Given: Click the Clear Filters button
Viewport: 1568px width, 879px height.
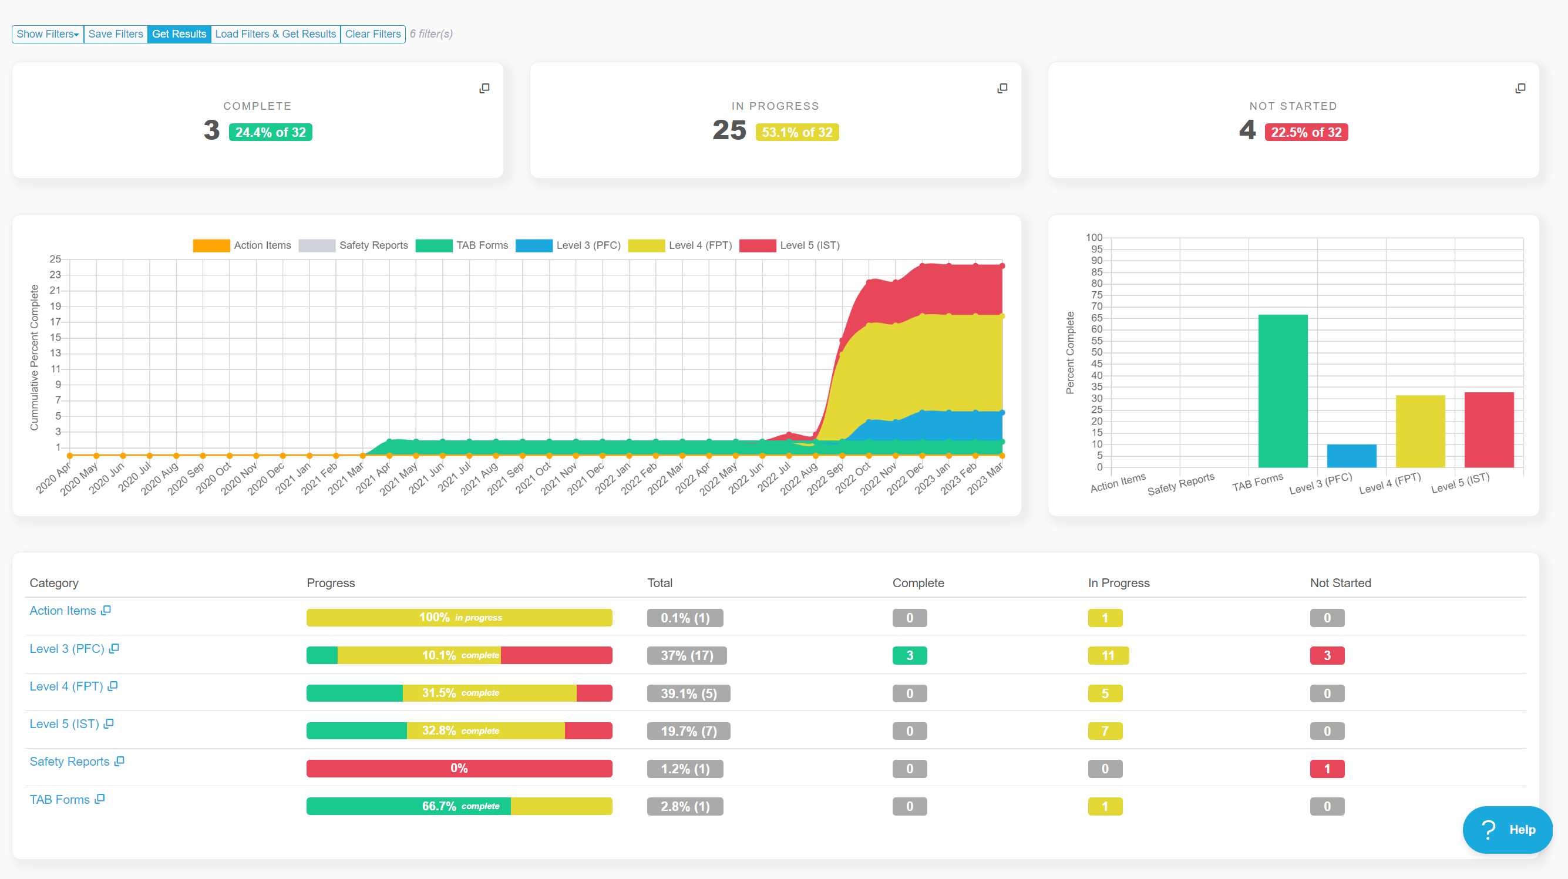Looking at the screenshot, I should pyautogui.click(x=372, y=34).
